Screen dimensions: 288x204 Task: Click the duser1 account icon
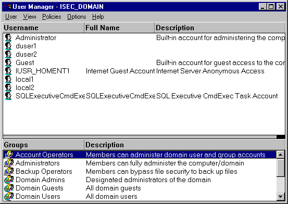pyautogui.click(x=8, y=46)
